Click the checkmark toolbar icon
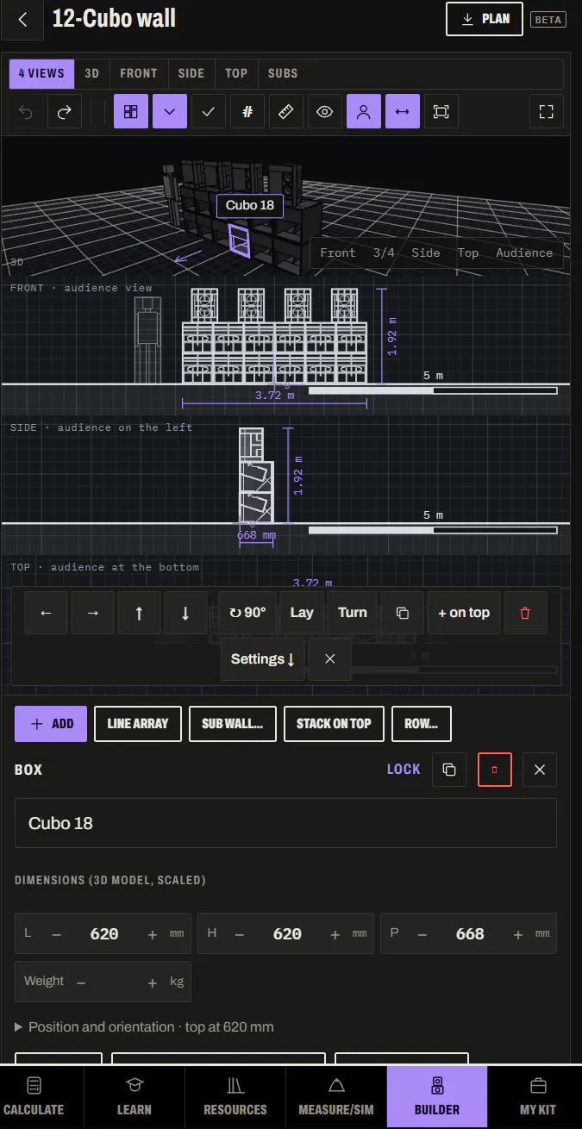 coord(209,112)
